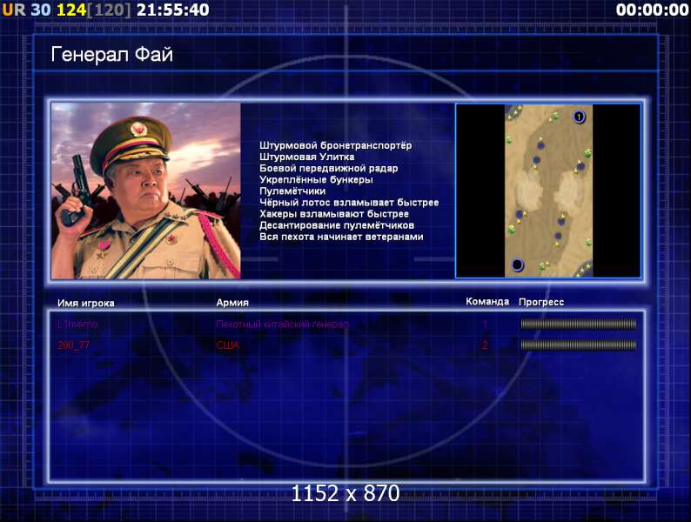Click "Вся пехота начинает ветеранами" line
This screenshot has width=691, height=522.
click(341, 237)
